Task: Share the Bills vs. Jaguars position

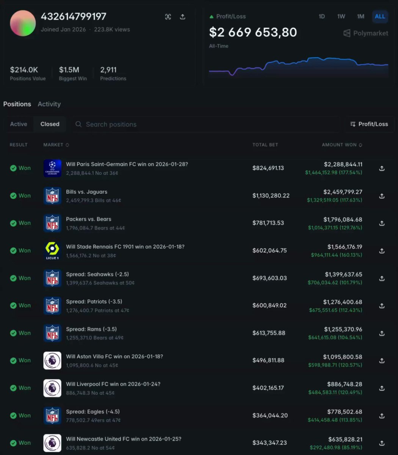Action: 382,196
